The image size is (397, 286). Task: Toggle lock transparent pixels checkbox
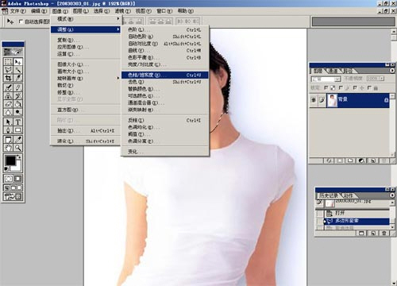326,87
